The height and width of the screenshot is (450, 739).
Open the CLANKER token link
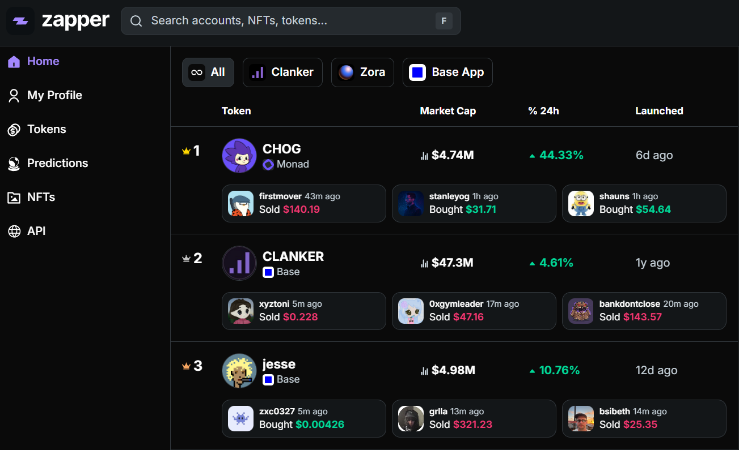click(293, 256)
